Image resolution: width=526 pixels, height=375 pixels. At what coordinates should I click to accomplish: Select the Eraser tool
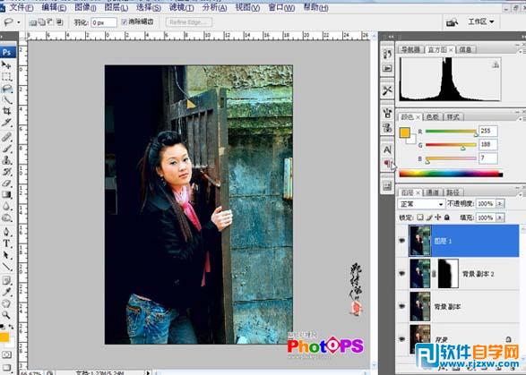[6, 183]
